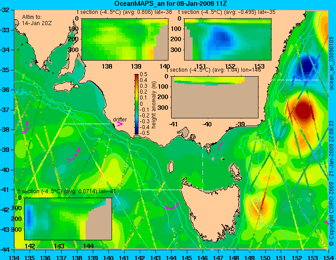Click the -44 latitude axis label

(6, 250)
